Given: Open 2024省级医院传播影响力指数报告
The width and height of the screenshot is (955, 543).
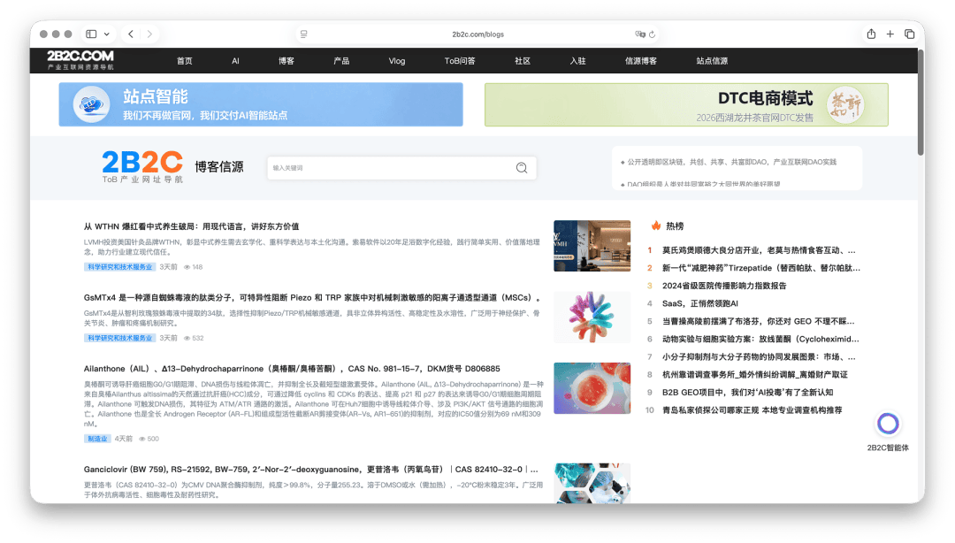Looking at the screenshot, I should click(x=724, y=286).
